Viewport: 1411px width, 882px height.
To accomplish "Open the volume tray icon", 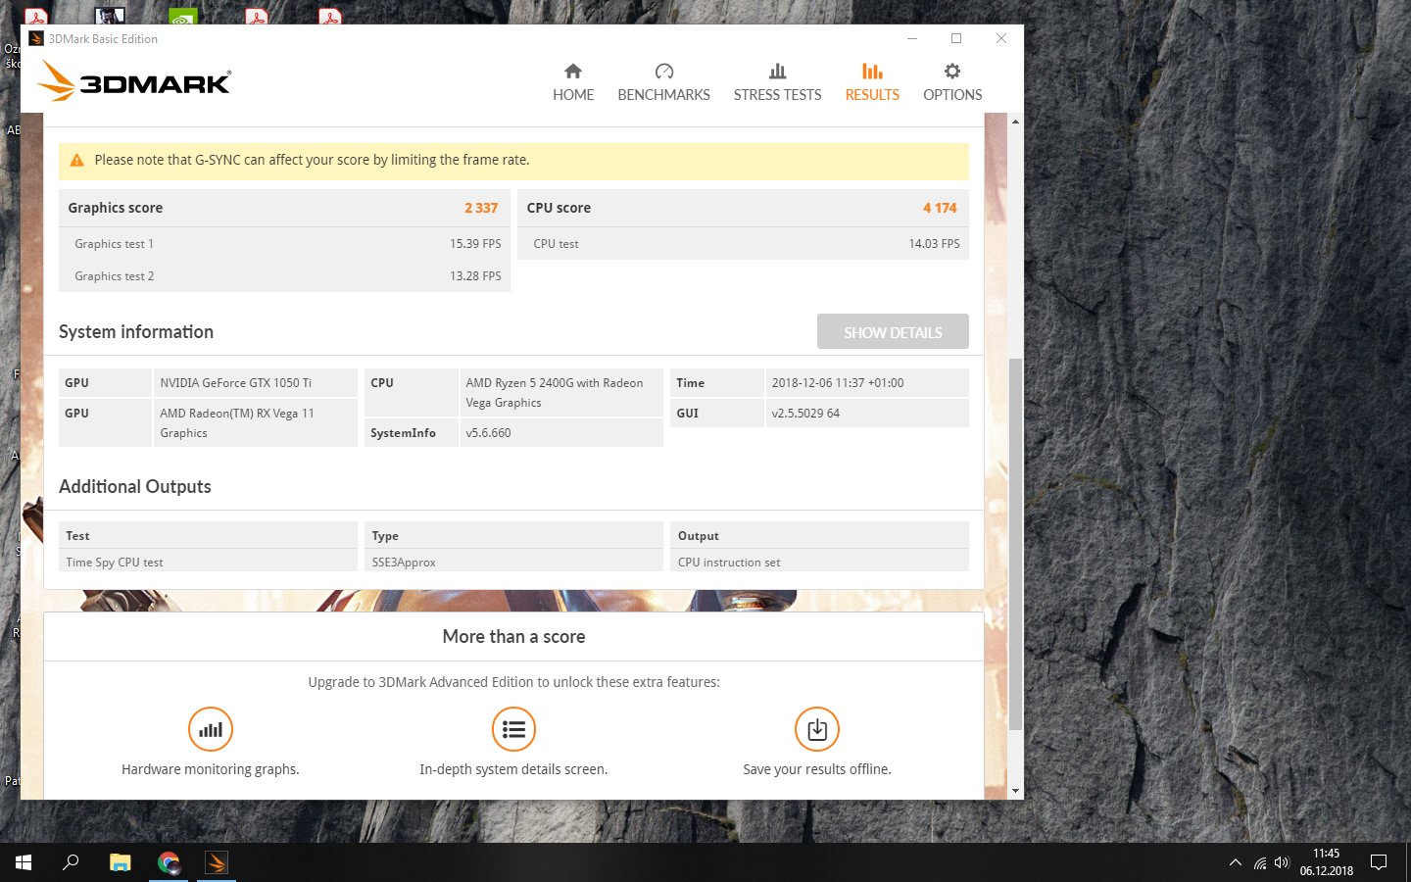I will (1282, 863).
